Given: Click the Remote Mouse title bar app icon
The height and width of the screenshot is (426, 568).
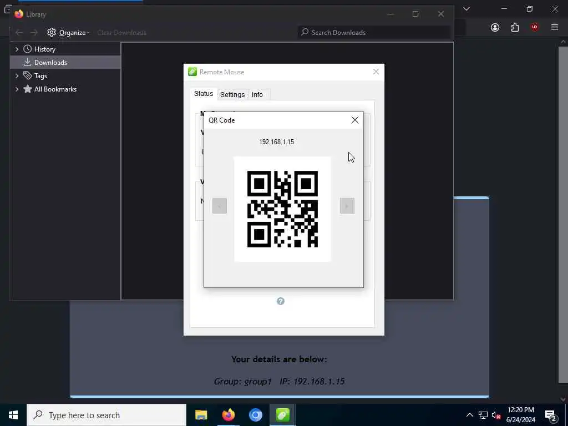Looking at the screenshot, I should point(192,72).
